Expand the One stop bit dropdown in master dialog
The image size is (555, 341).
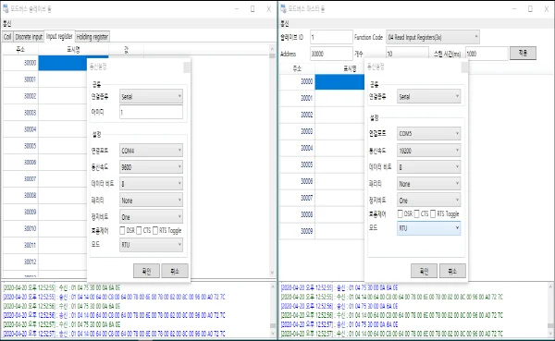point(428,201)
